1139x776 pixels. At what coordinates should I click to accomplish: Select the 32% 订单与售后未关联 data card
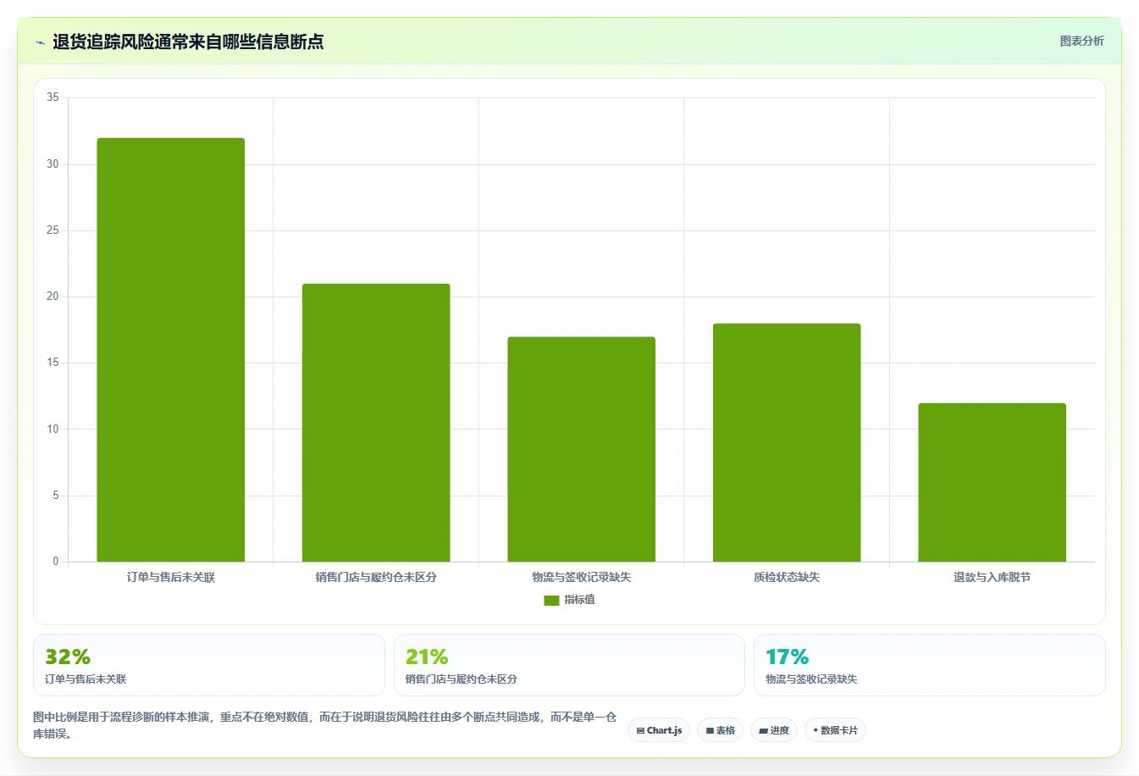tap(209, 665)
